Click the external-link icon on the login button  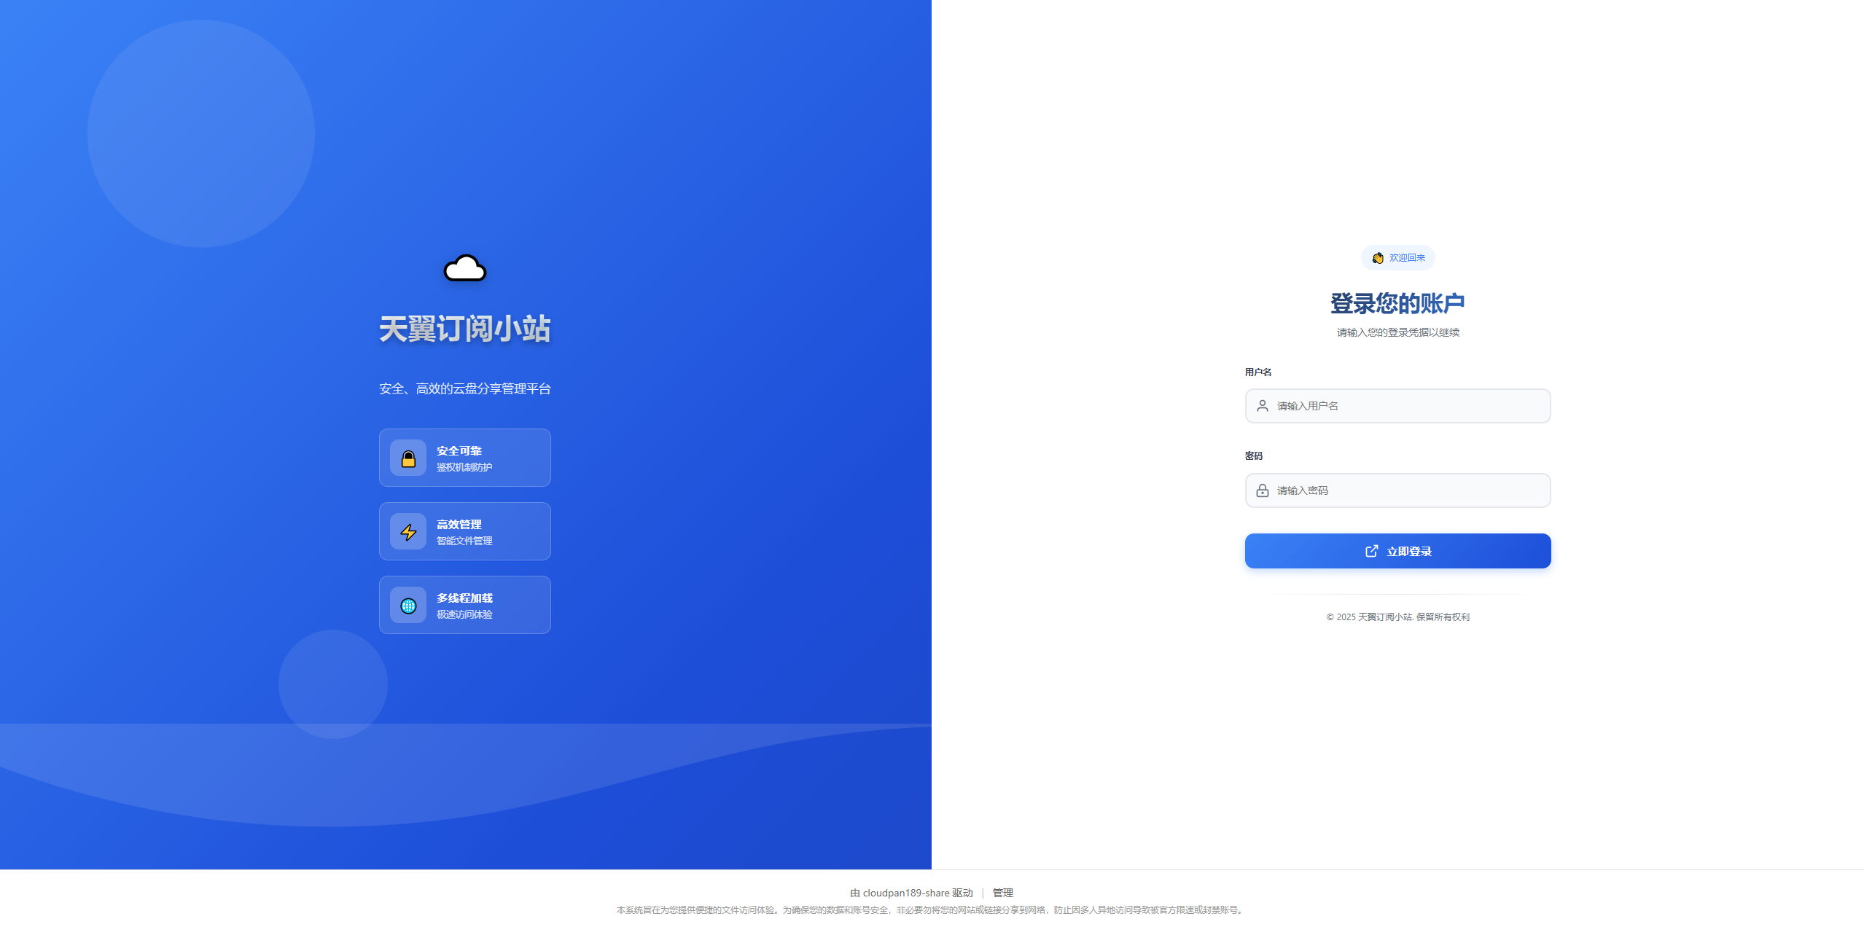[1373, 550]
